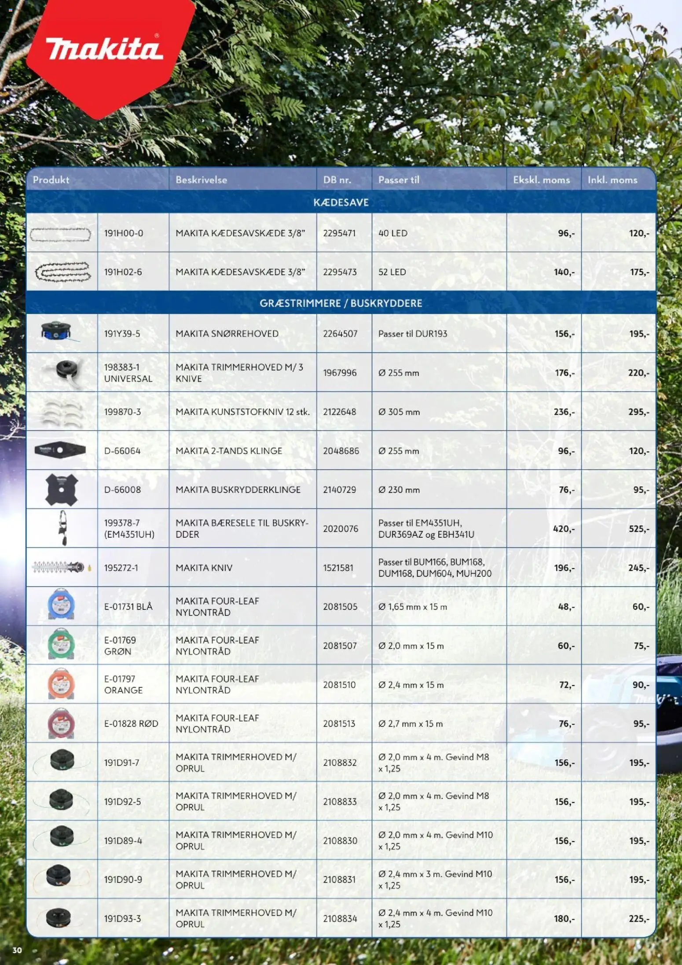Click the orange nylon spool E-01797 image
Viewport: 682px width, 965px height.
(61, 683)
